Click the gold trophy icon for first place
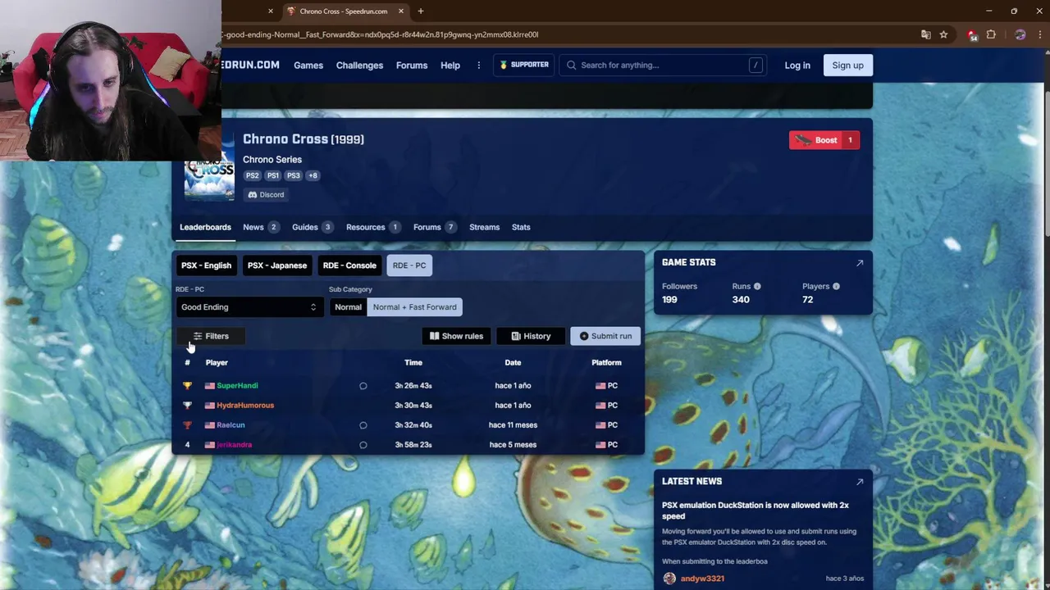The image size is (1050, 590). tap(187, 385)
